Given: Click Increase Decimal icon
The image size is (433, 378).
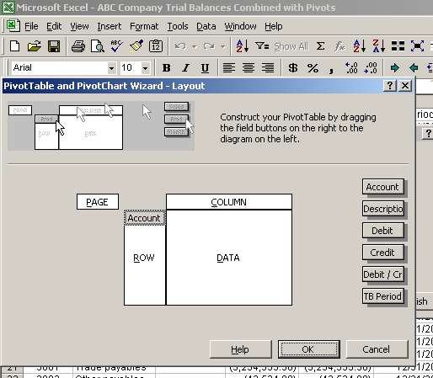Looking at the screenshot, I should 351,68.
